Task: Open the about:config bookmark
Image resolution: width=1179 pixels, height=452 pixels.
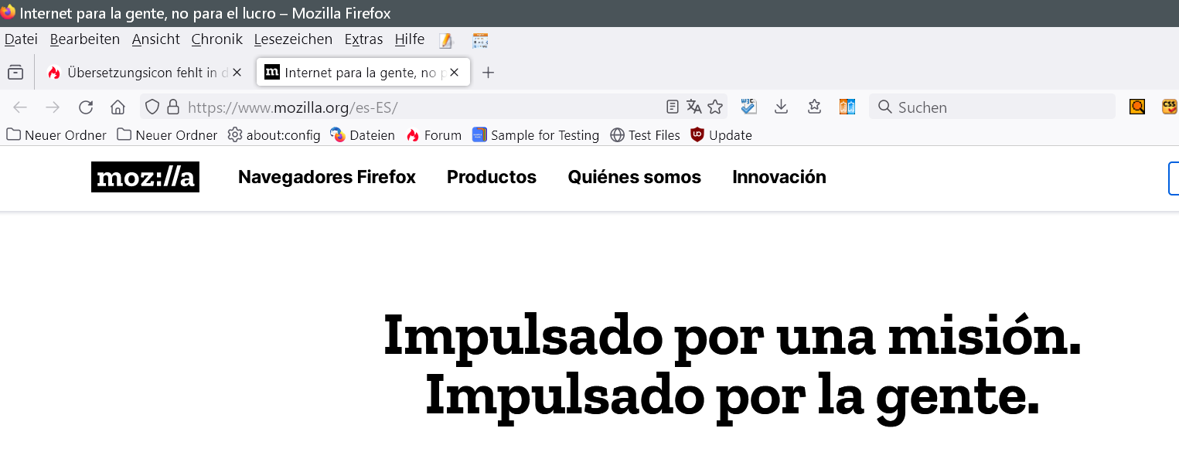Action: click(274, 135)
